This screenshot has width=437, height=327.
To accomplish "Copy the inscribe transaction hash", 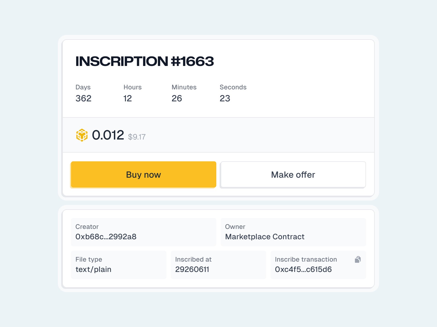I will point(358,259).
